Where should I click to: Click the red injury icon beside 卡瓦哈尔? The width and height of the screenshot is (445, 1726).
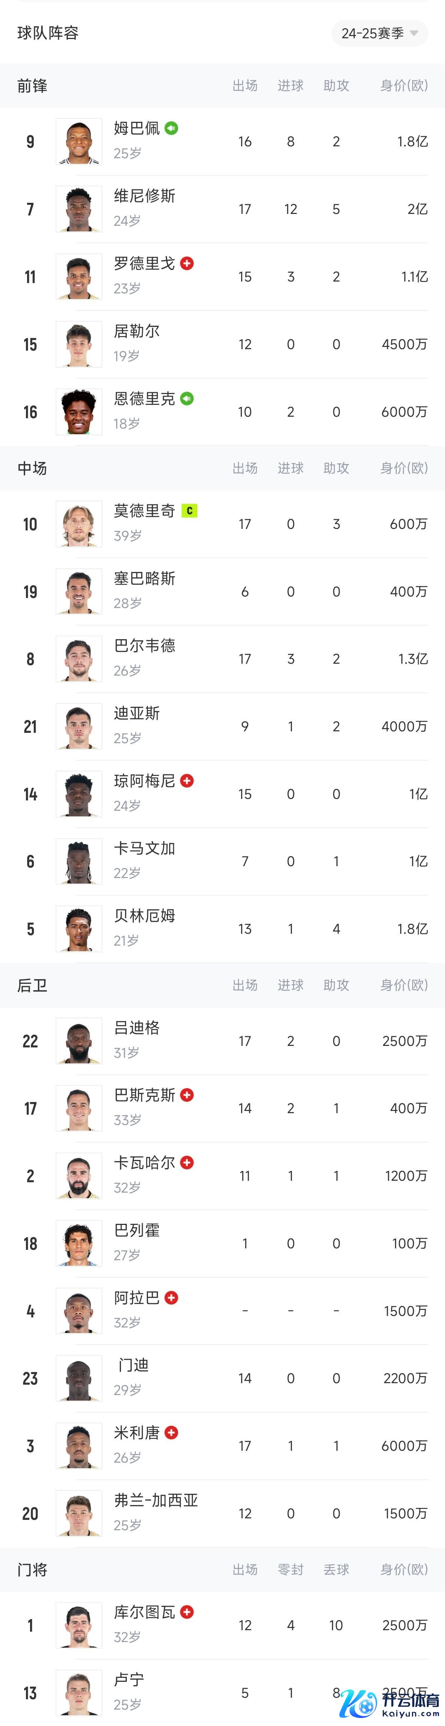tap(187, 1163)
